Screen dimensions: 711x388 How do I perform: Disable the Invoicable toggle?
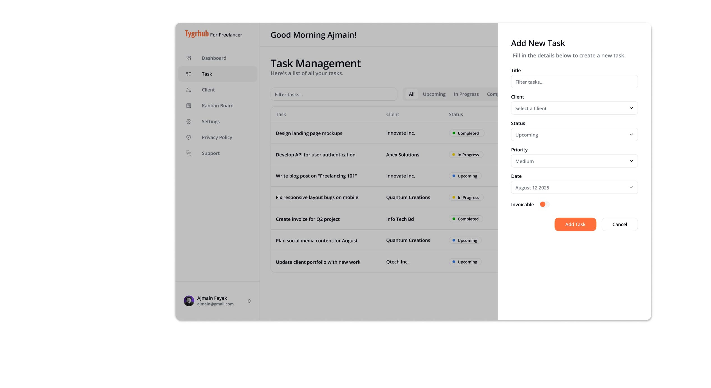[544, 204]
